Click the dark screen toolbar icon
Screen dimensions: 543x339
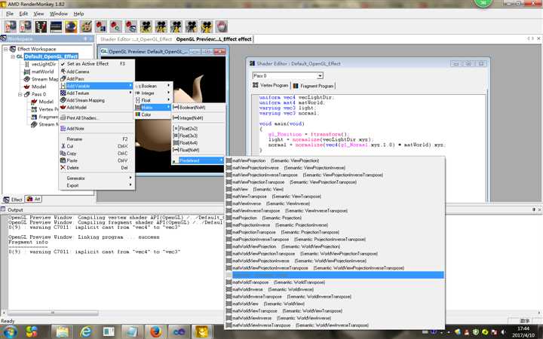click(x=56, y=26)
